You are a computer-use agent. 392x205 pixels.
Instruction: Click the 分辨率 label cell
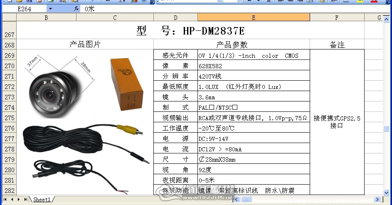(x=175, y=76)
